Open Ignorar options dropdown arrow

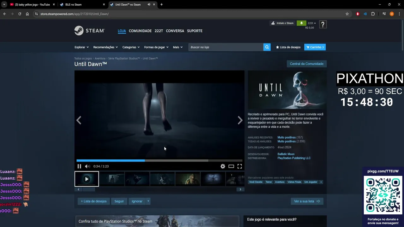pos(148,201)
